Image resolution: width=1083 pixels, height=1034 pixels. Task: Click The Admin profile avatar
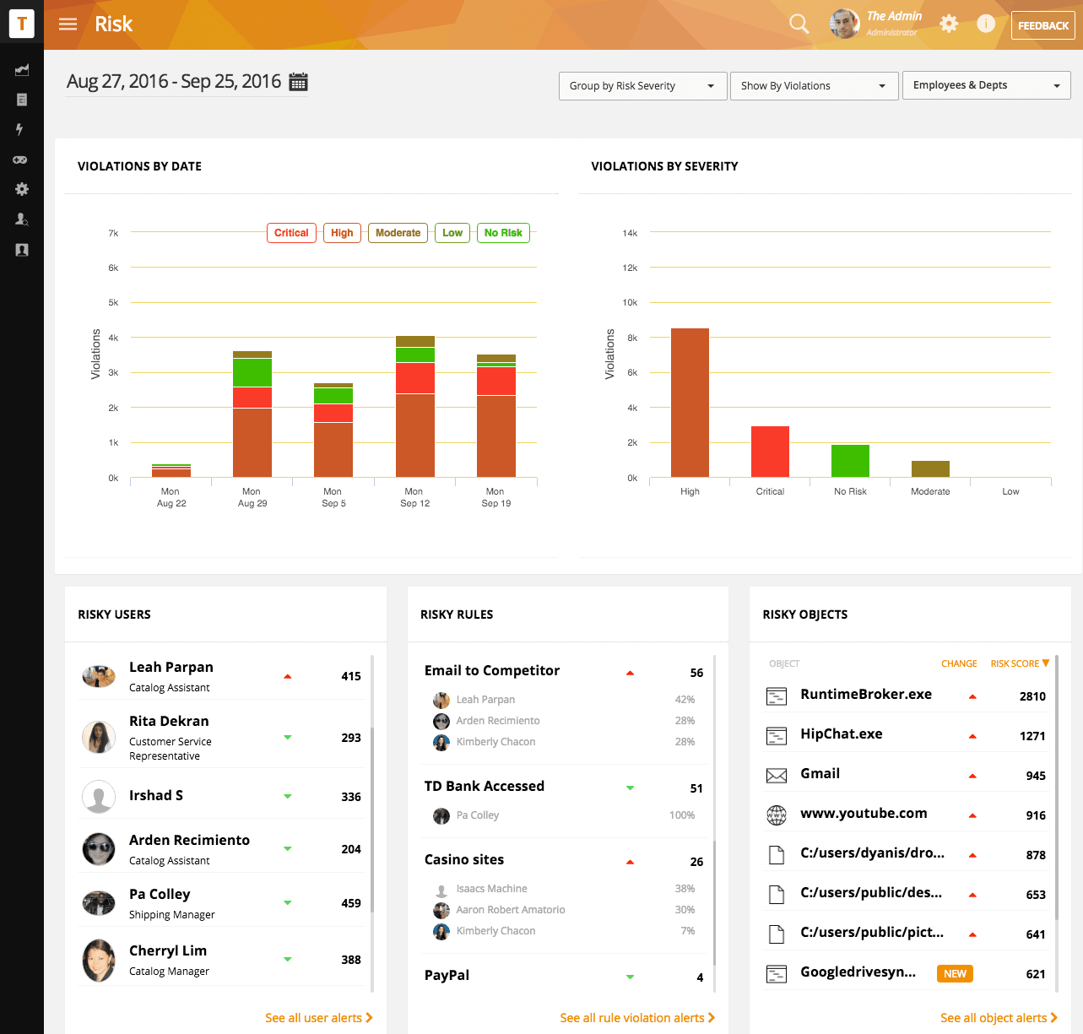pyautogui.click(x=844, y=24)
